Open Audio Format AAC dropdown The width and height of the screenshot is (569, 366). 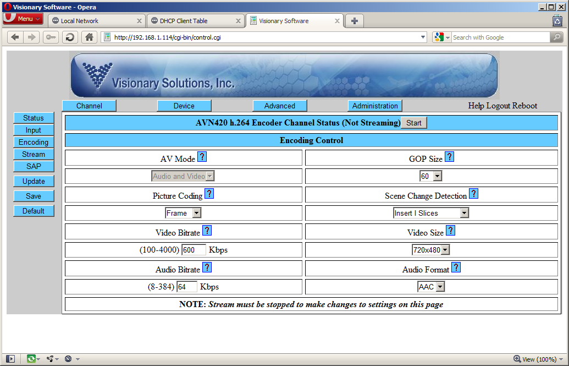pos(431,287)
